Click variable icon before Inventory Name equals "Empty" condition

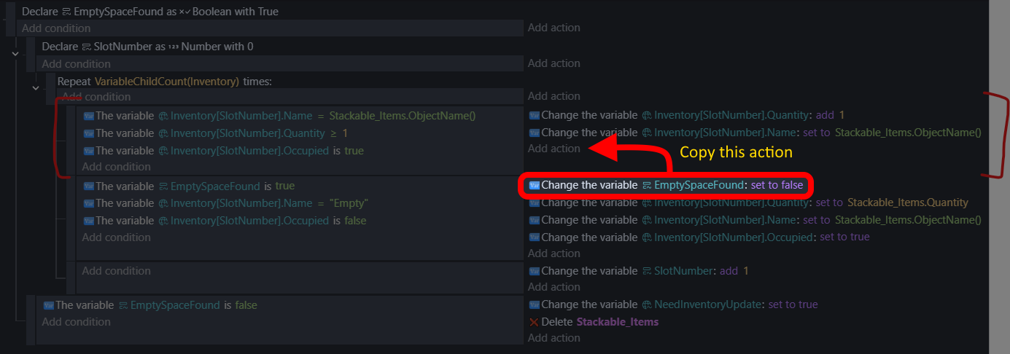pyautogui.click(x=89, y=203)
